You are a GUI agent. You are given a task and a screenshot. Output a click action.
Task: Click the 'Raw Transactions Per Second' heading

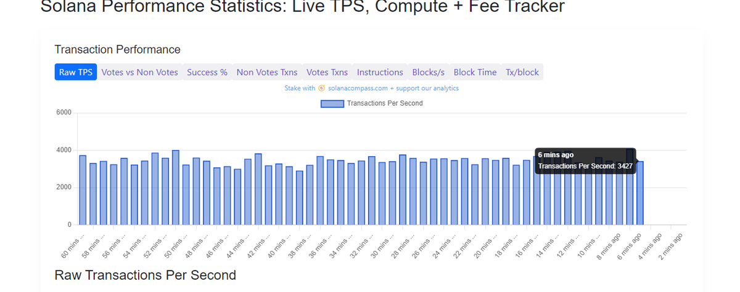click(x=145, y=275)
